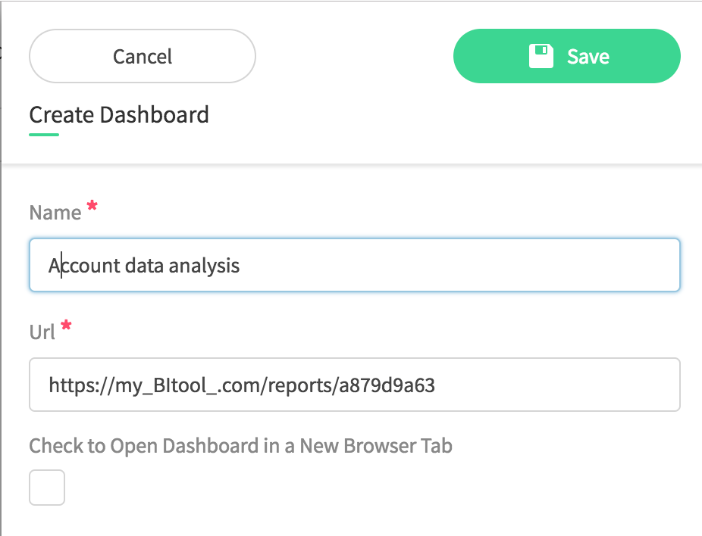Click the Create Dashboard heading

coord(119,115)
